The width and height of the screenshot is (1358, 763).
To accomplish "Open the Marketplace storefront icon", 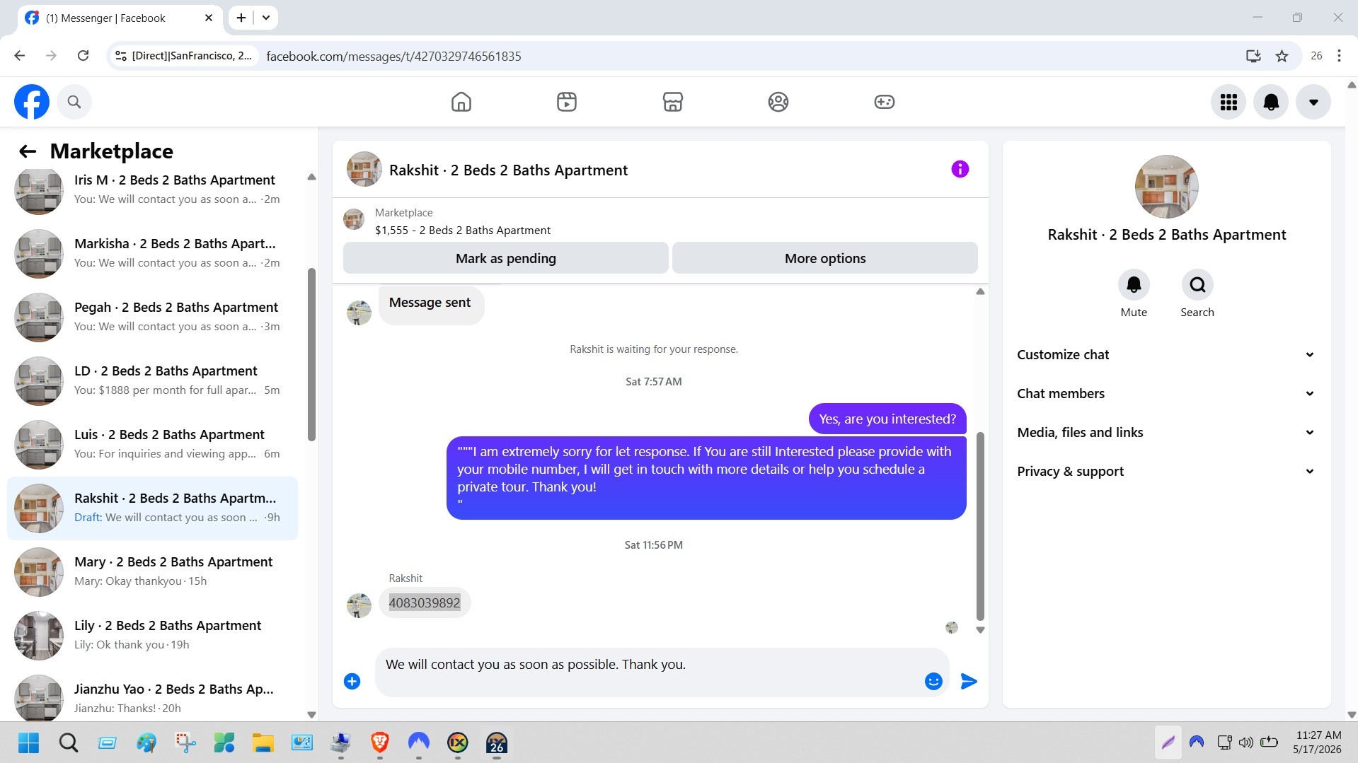I will [x=673, y=102].
